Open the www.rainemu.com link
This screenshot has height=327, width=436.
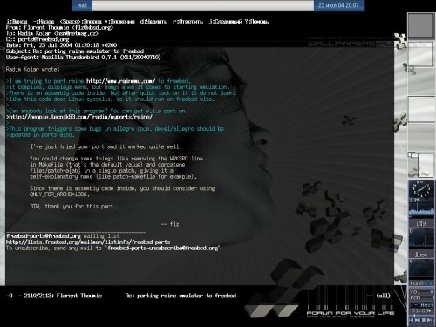coord(121,81)
